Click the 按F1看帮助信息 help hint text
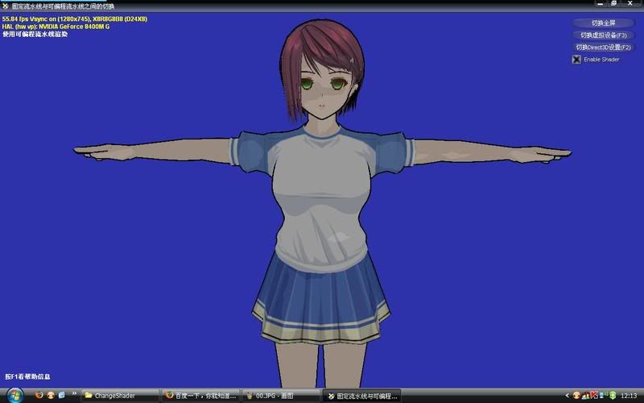The height and width of the screenshot is (403, 644). coord(27,376)
